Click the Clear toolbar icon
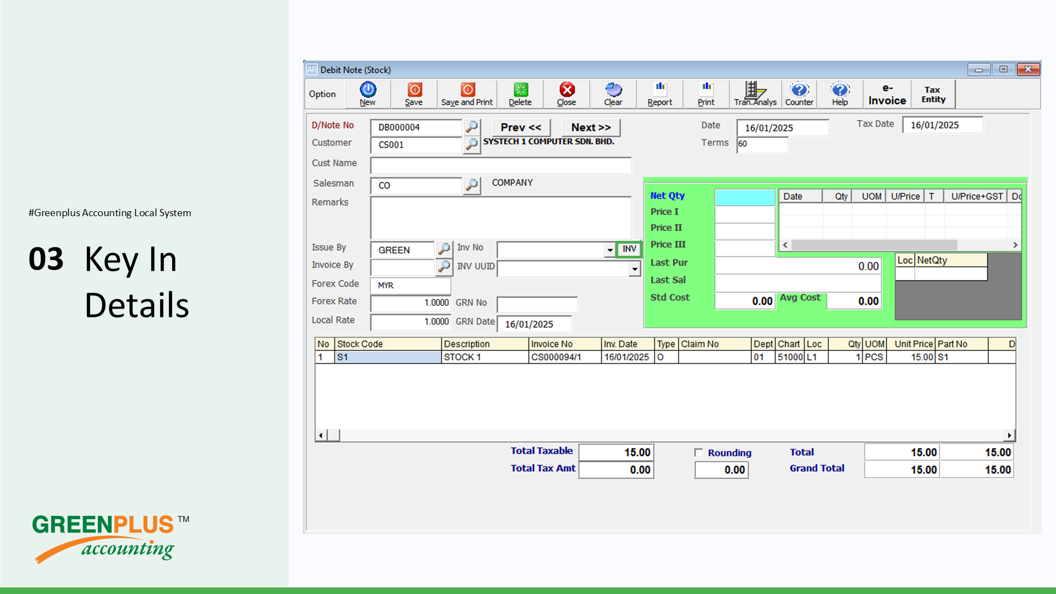The image size is (1056, 594). (x=613, y=94)
